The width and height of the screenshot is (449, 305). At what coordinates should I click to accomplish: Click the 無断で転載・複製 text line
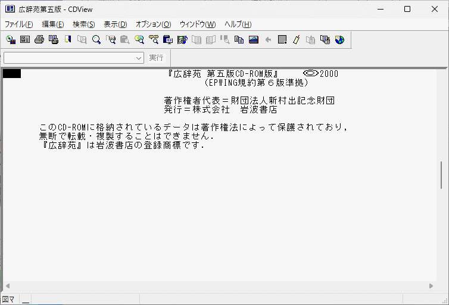126,136
